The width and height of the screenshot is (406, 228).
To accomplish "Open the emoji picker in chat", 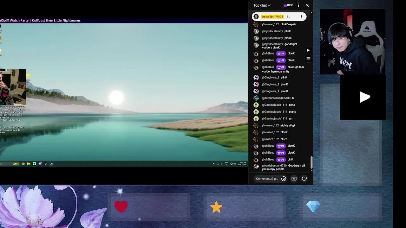I will (x=284, y=179).
